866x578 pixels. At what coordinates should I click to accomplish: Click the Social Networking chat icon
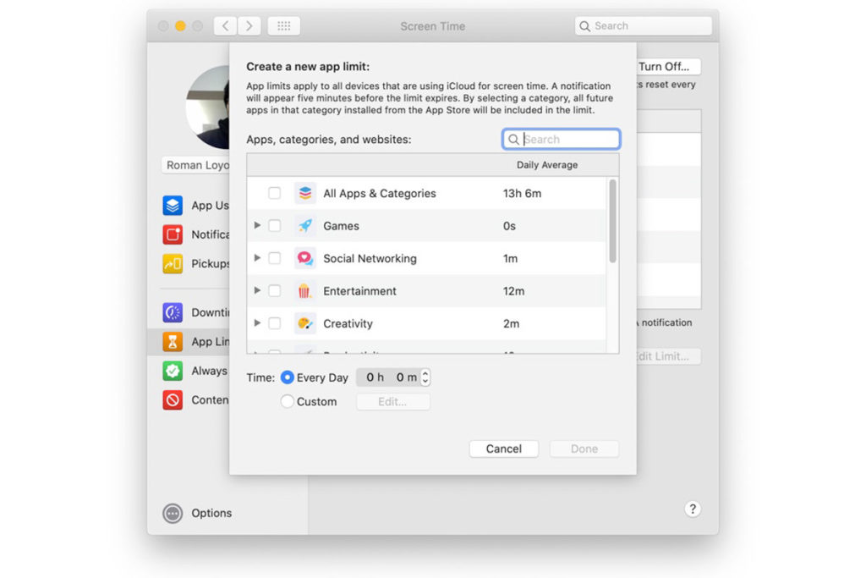point(304,259)
